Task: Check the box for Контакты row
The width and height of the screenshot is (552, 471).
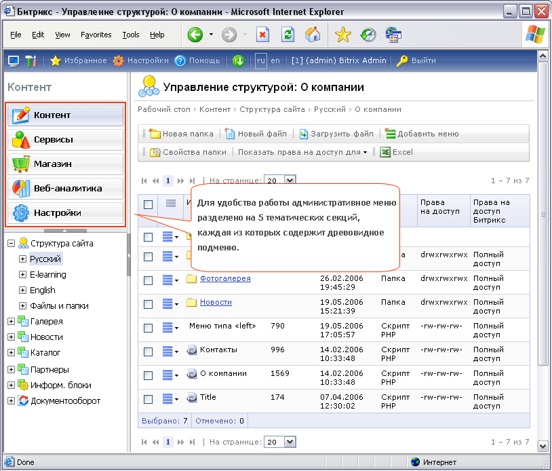Action: (x=149, y=352)
